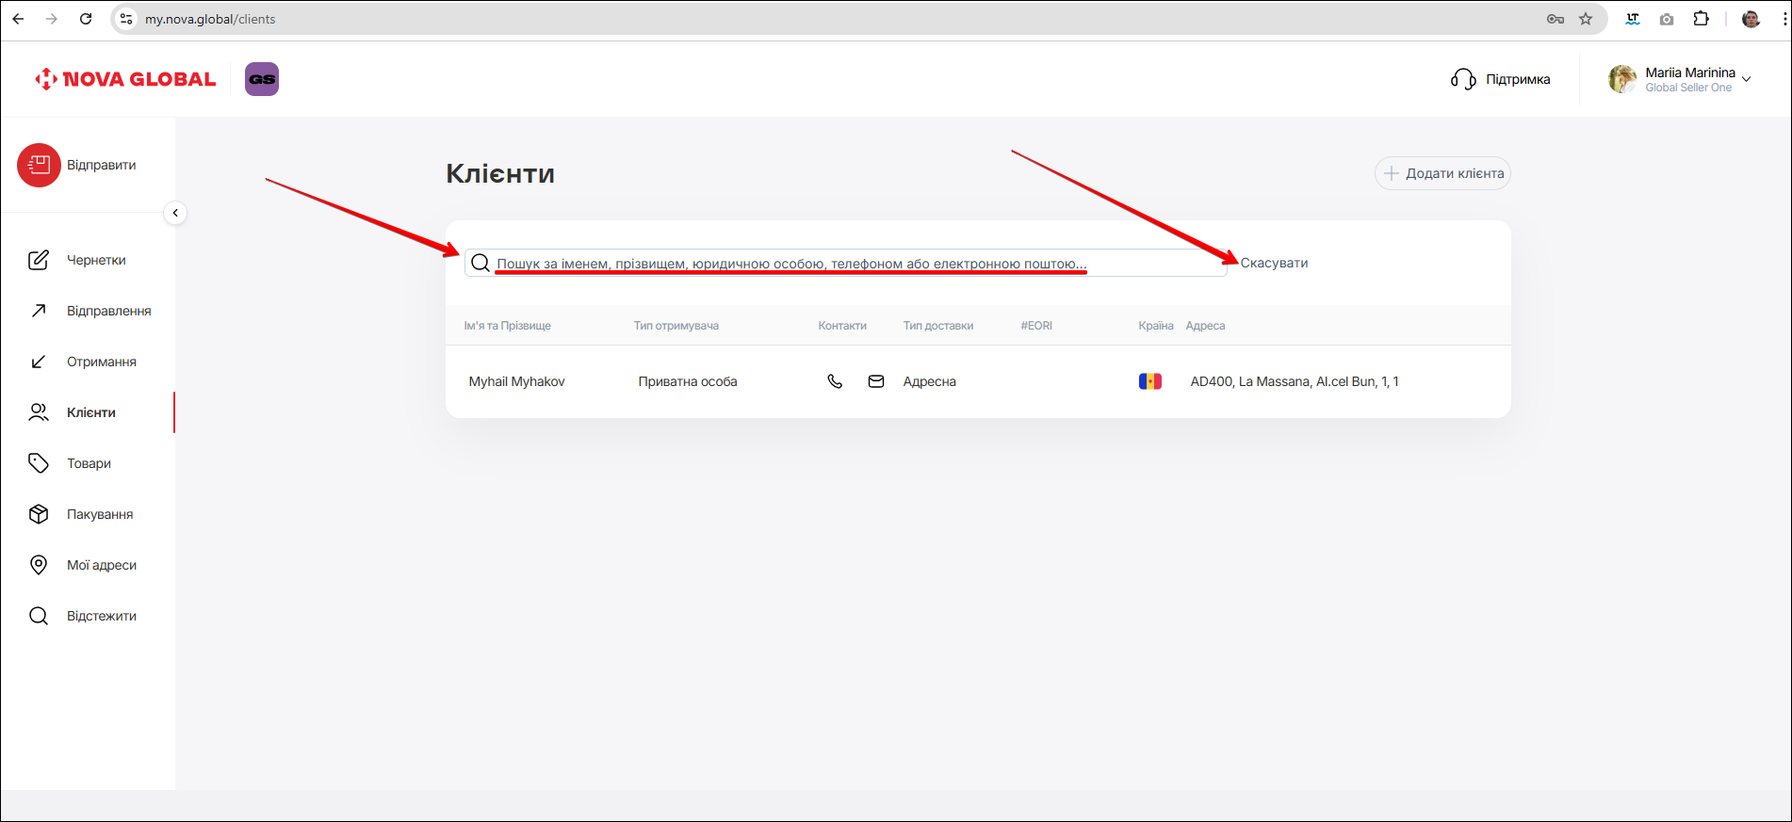Reload the page with browser refresh button
Viewport: 1792px width, 822px height.
point(86,19)
